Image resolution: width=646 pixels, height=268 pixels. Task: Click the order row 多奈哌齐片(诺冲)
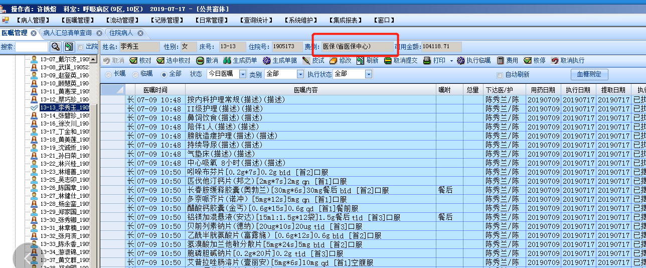click(373, 199)
